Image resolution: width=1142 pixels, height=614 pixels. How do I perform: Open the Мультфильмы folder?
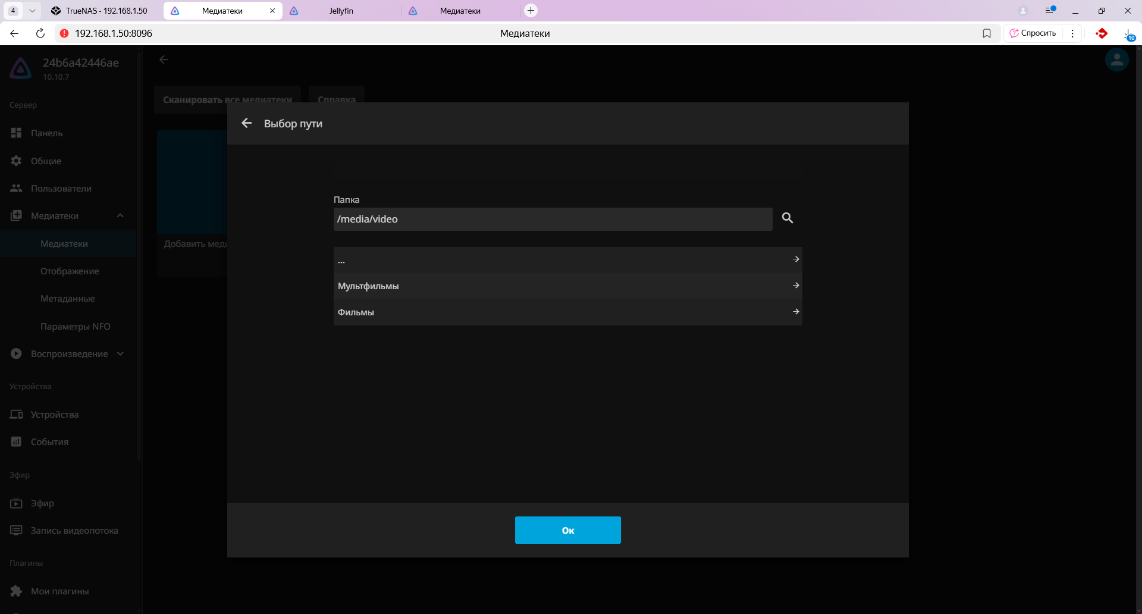[x=567, y=286]
